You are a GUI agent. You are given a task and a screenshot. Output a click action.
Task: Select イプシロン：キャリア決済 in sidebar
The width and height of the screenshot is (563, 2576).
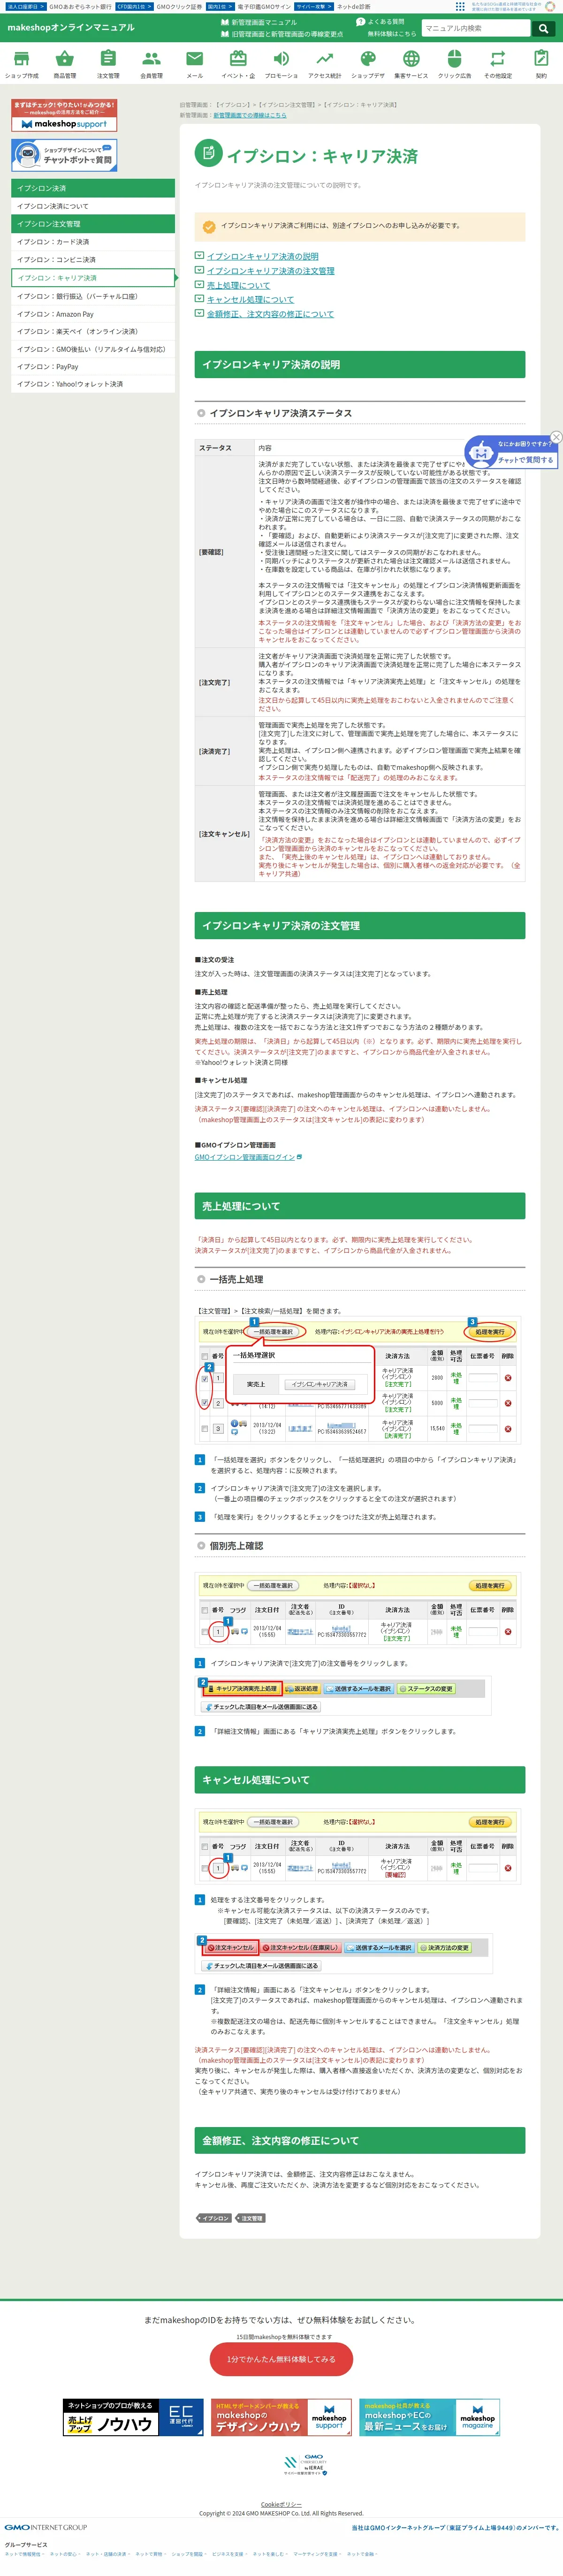tap(93, 278)
